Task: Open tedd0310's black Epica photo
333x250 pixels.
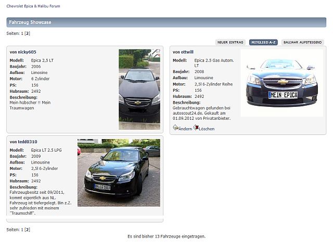Action: (119, 173)
